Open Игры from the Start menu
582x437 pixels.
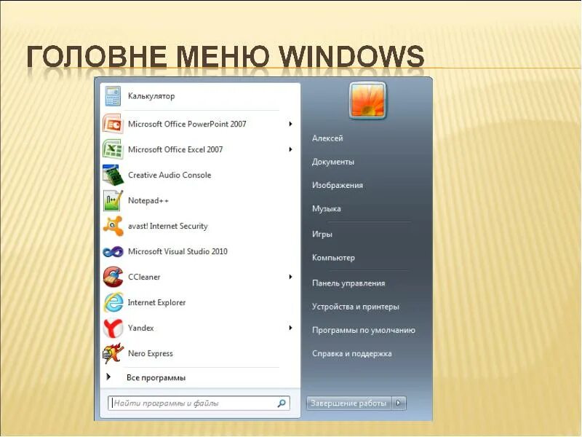point(322,234)
